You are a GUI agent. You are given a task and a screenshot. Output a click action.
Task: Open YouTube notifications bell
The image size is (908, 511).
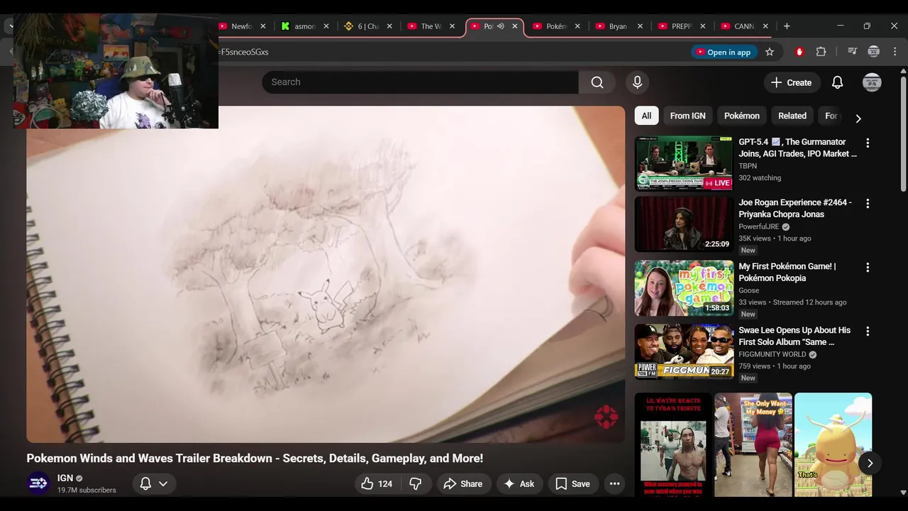(x=837, y=82)
